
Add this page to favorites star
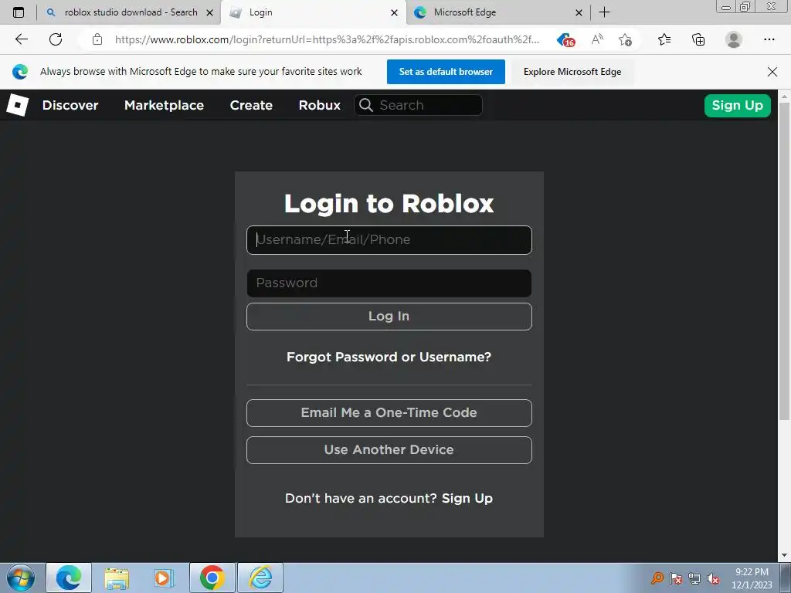(x=626, y=39)
